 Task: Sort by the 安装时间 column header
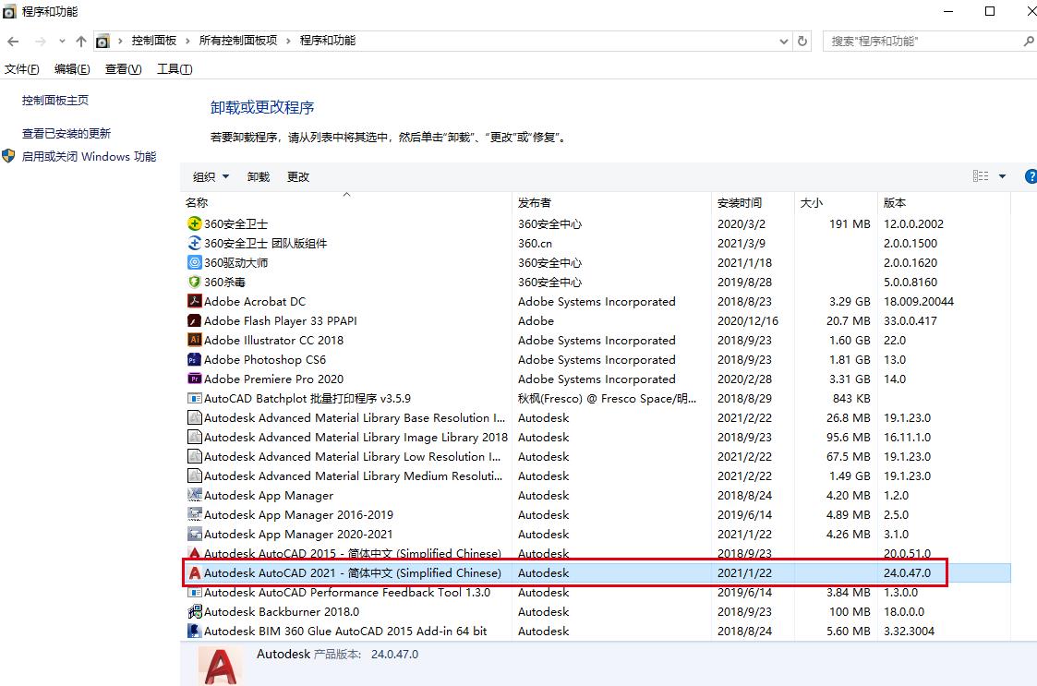coord(754,202)
